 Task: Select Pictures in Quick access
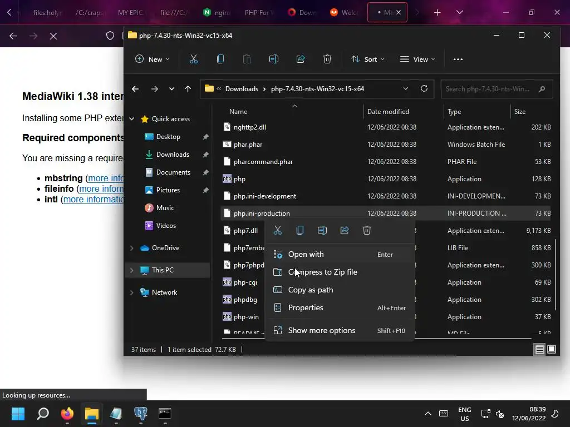click(x=168, y=190)
